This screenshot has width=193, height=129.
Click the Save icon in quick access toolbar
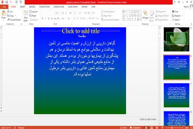tap(7, 2)
